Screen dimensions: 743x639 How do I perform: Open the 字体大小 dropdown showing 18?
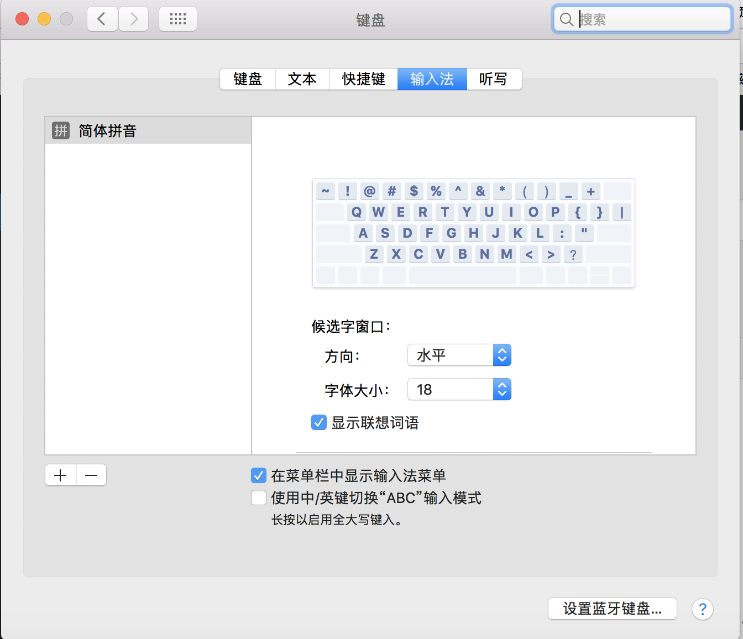coord(459,389)
